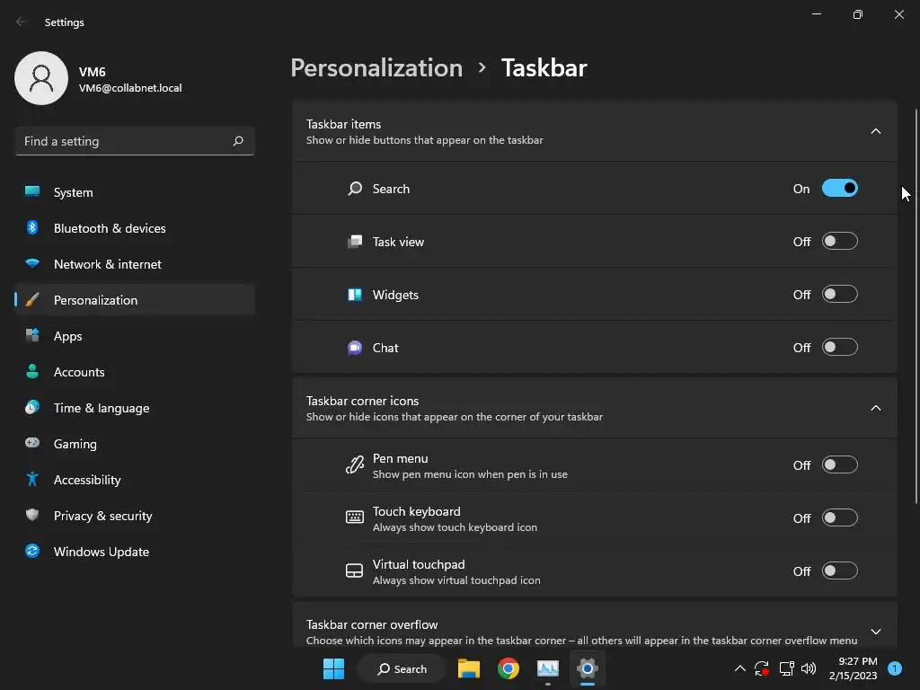Click "Show pen menu icon when pen is in use"
920x690 pixels.
[470, 474]
